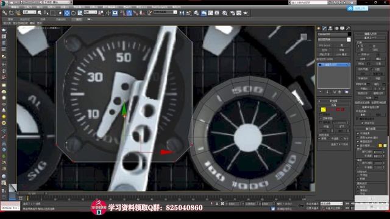
Task: Click the Bind to Space Warp tool
Action: coord(18,13)
